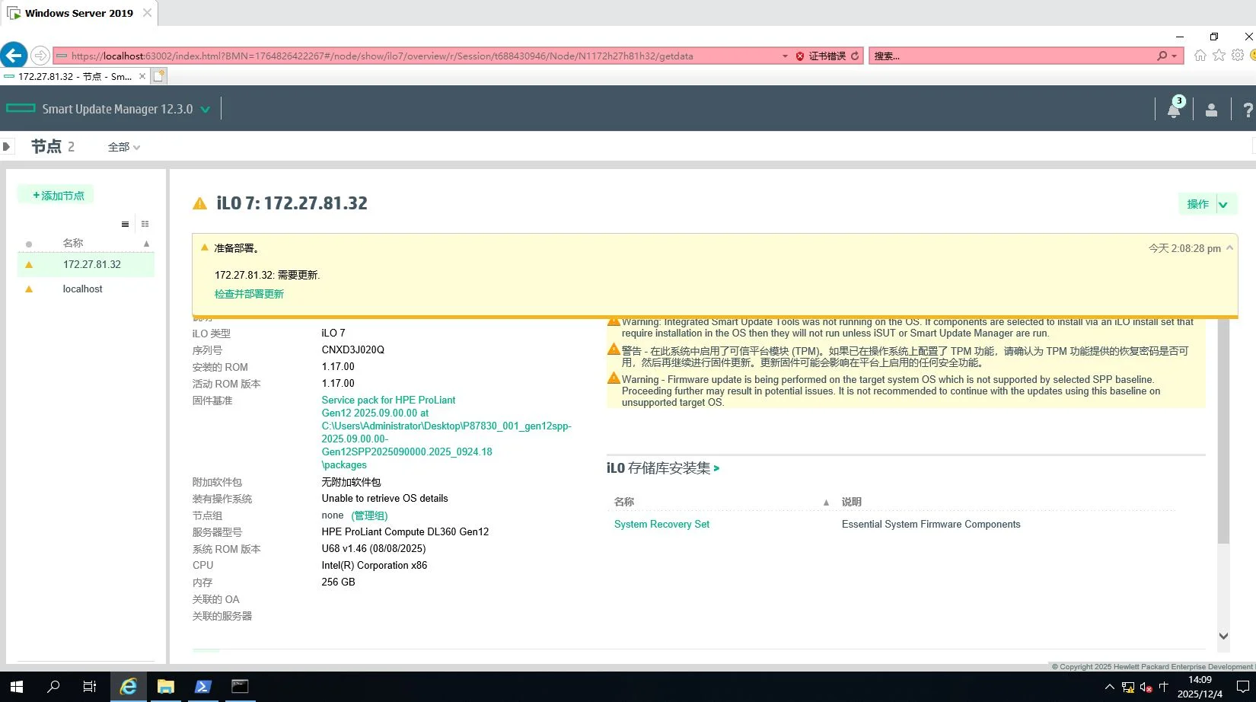Switch node list to grid view icon
This screenshot has height=702, width=1256.
pos(145,224)
